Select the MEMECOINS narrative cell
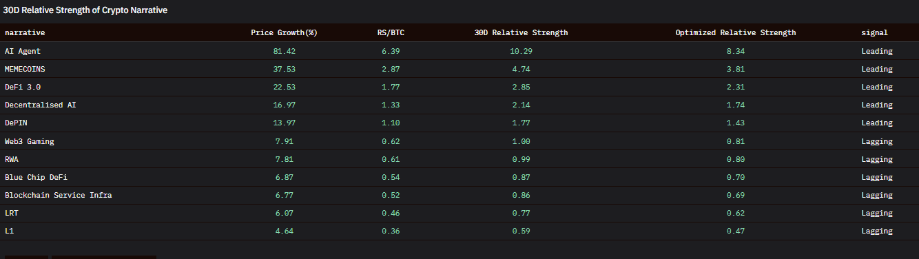919x259 pixels. click(25, 69)
